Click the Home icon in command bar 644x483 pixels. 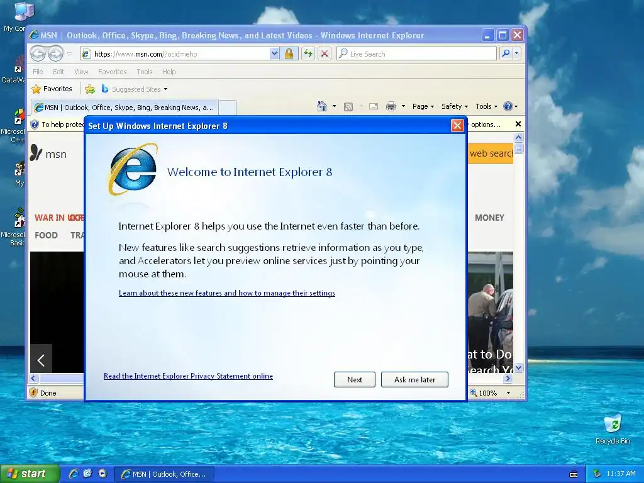pyautogui.click(x=321, y=106)
